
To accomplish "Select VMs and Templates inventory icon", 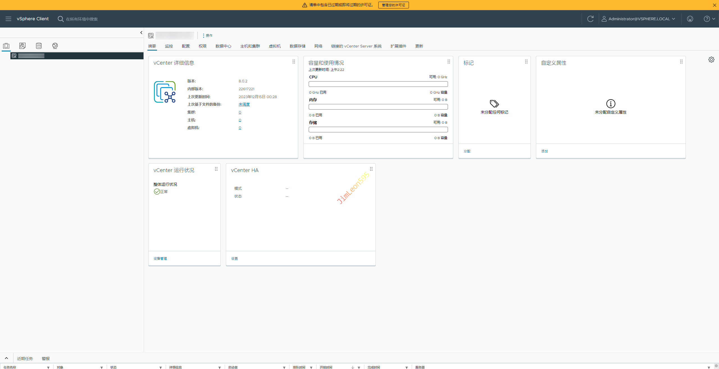I will coord(22,46).
